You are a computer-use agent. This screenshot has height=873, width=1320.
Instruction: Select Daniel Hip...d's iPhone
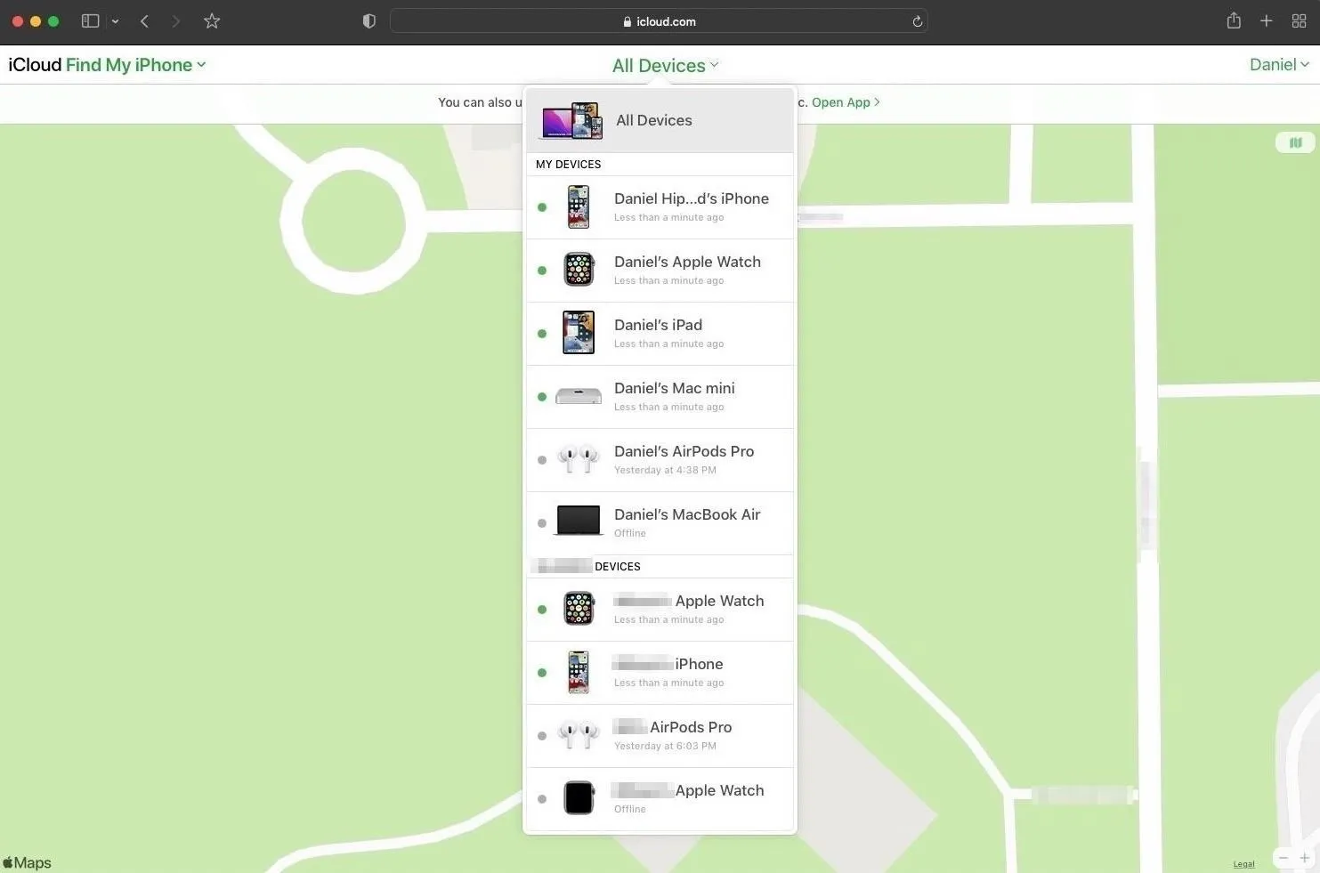pos(660,207)
